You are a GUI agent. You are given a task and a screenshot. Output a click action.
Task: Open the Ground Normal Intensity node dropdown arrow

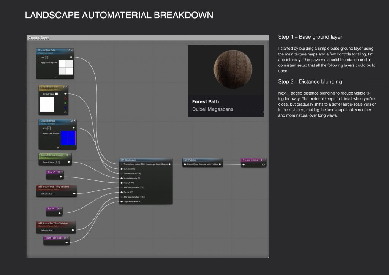70,155
